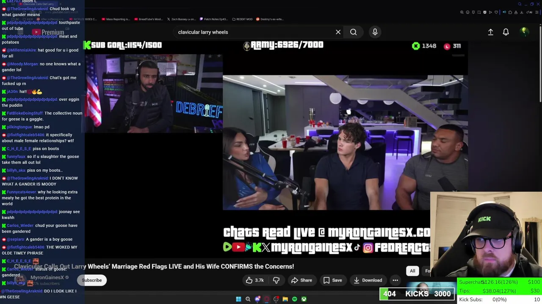
Task: Like the video showing 3.7k likes
Action: tap(254, 280)
